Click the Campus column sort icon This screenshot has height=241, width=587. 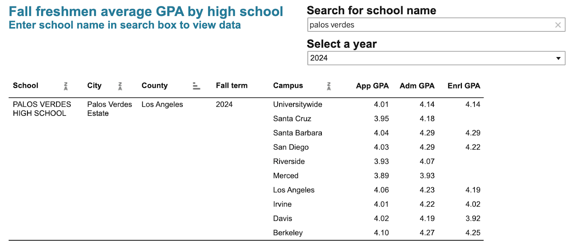(x=329, y=86)
